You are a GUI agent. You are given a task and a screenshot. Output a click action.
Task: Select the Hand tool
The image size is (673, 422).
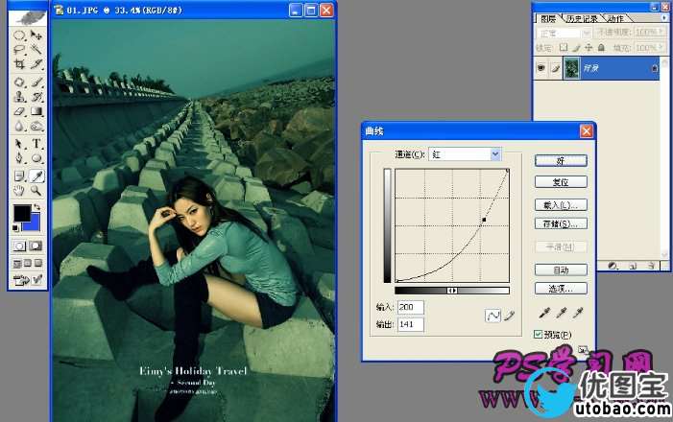(x=19, y=191)
